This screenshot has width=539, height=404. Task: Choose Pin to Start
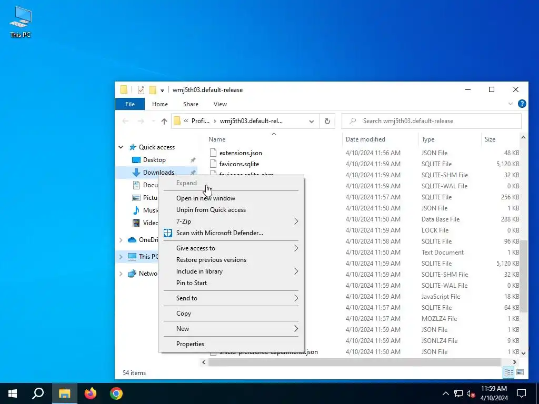192,283
